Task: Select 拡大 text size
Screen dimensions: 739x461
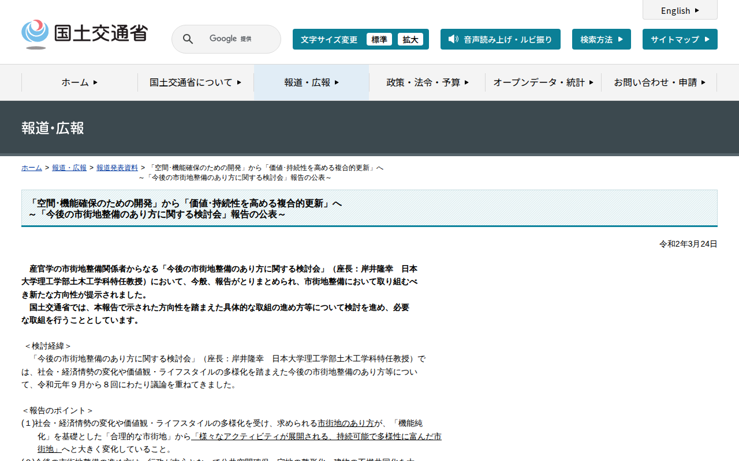Action: click(410, 39)
